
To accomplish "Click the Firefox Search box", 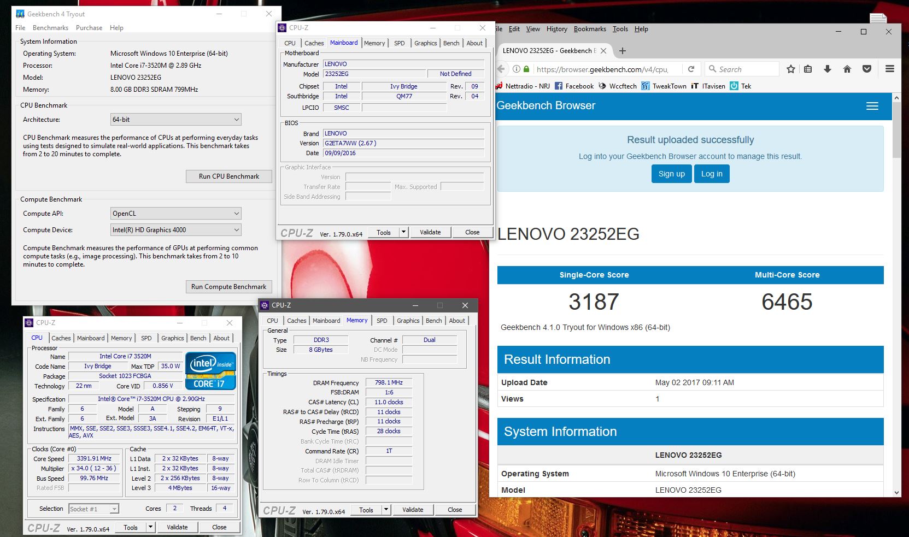I will [x=742, y=69].
